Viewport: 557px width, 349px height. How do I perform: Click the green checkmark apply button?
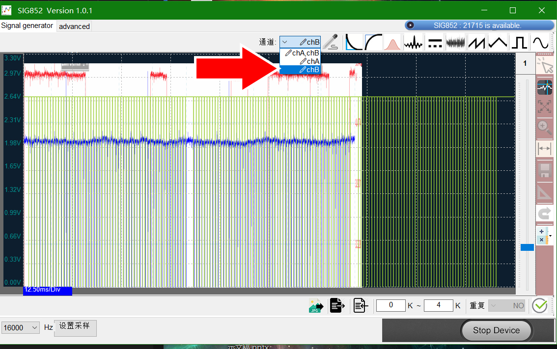coord(540,305)
